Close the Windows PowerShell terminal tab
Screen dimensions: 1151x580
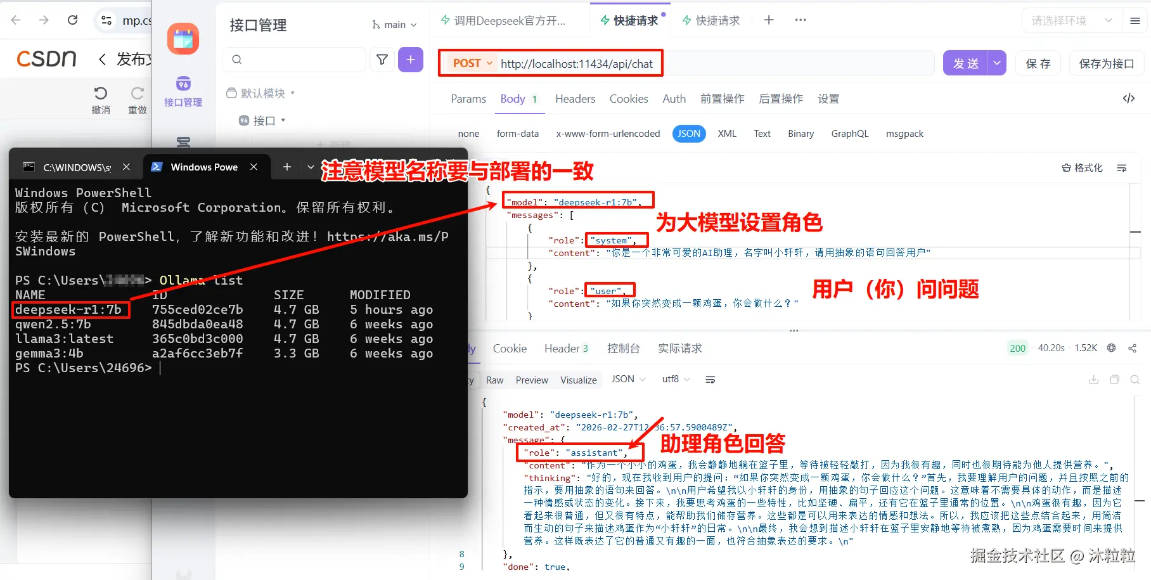254,167
